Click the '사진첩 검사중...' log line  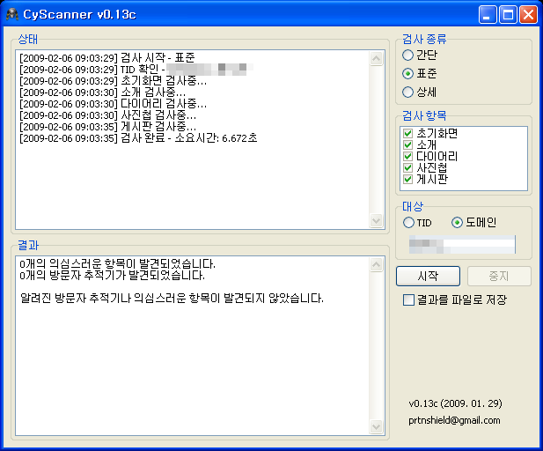[x=107, y=115]
